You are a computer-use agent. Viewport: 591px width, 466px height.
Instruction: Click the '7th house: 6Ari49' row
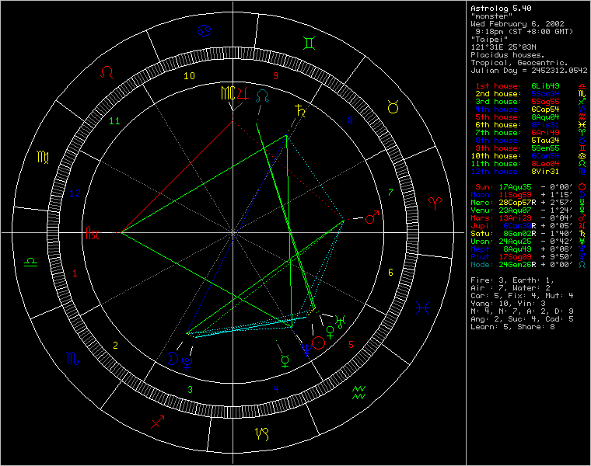[530, 133]
